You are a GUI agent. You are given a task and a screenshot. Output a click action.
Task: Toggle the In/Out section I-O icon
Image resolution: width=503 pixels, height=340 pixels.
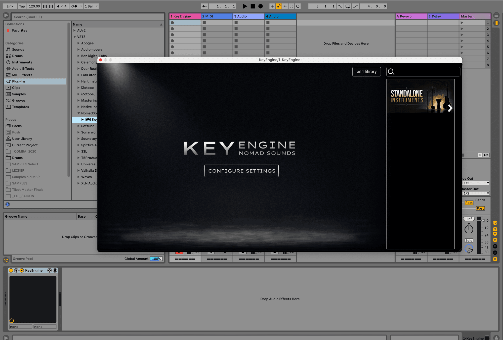pyautogui.click(x=495, y=223)
